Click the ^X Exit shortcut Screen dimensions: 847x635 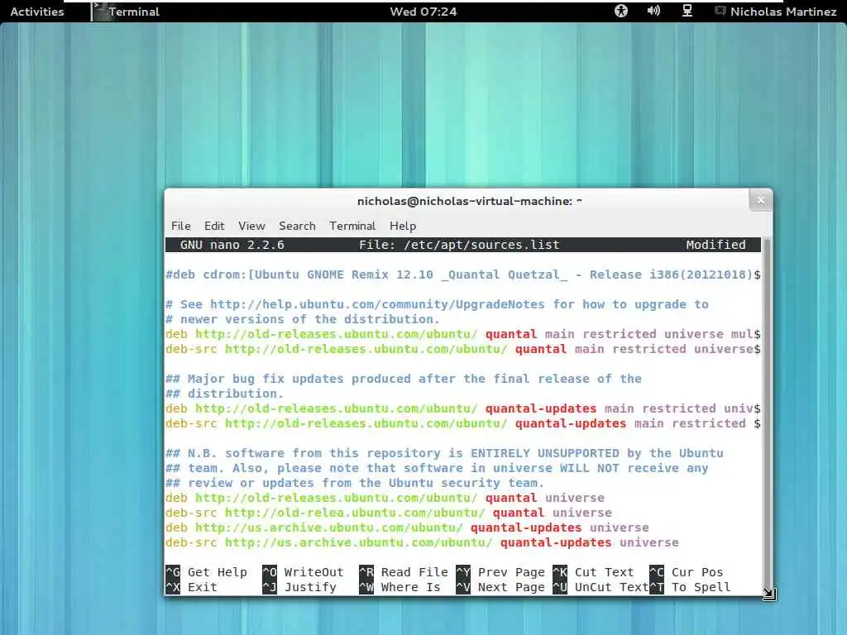click(x=191, y=588)
